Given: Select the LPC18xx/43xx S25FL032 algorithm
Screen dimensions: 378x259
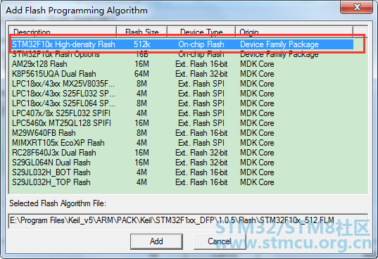Looking at the screenshot, I should [x=182, y=94].
